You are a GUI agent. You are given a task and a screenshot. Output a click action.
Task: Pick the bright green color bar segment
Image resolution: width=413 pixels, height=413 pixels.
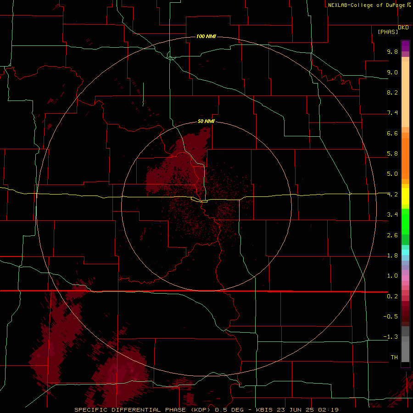405,222
